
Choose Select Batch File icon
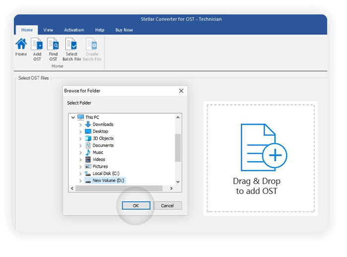tap(71, 44)
